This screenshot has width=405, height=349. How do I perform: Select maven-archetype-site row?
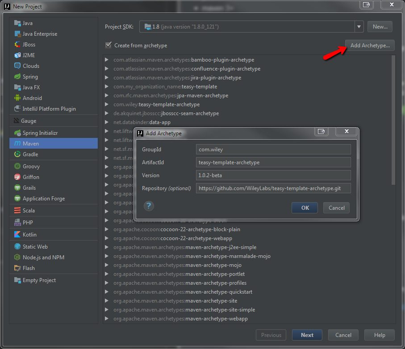coord(247,301)
